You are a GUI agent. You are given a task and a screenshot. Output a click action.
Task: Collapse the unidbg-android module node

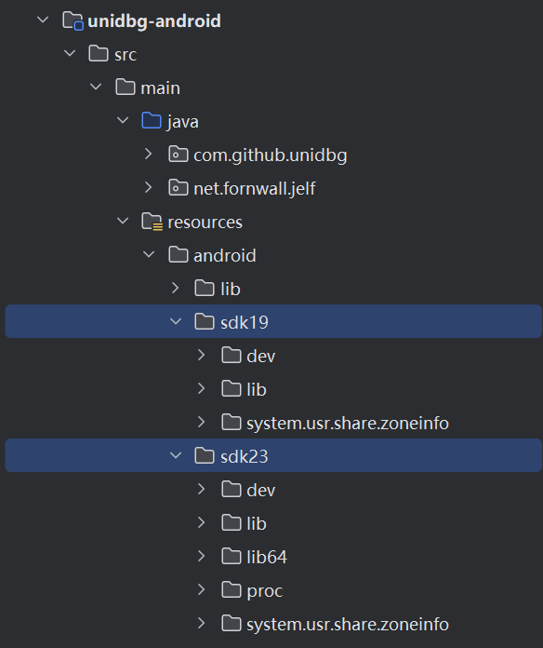(43, 20)
